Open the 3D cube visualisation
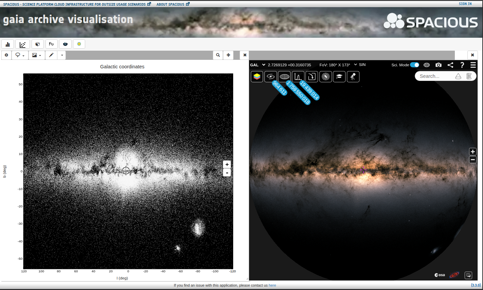 [x=38, y=44]
